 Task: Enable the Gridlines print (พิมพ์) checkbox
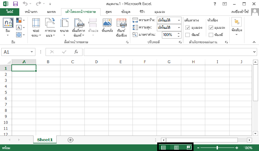click(x=188, y=35)
